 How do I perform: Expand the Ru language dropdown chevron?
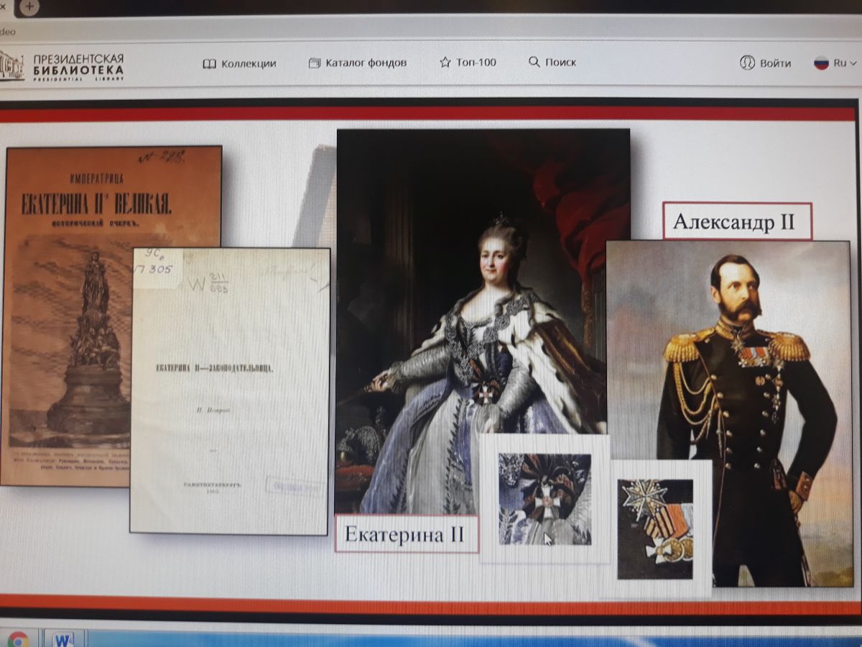click(x=853, y=63)
